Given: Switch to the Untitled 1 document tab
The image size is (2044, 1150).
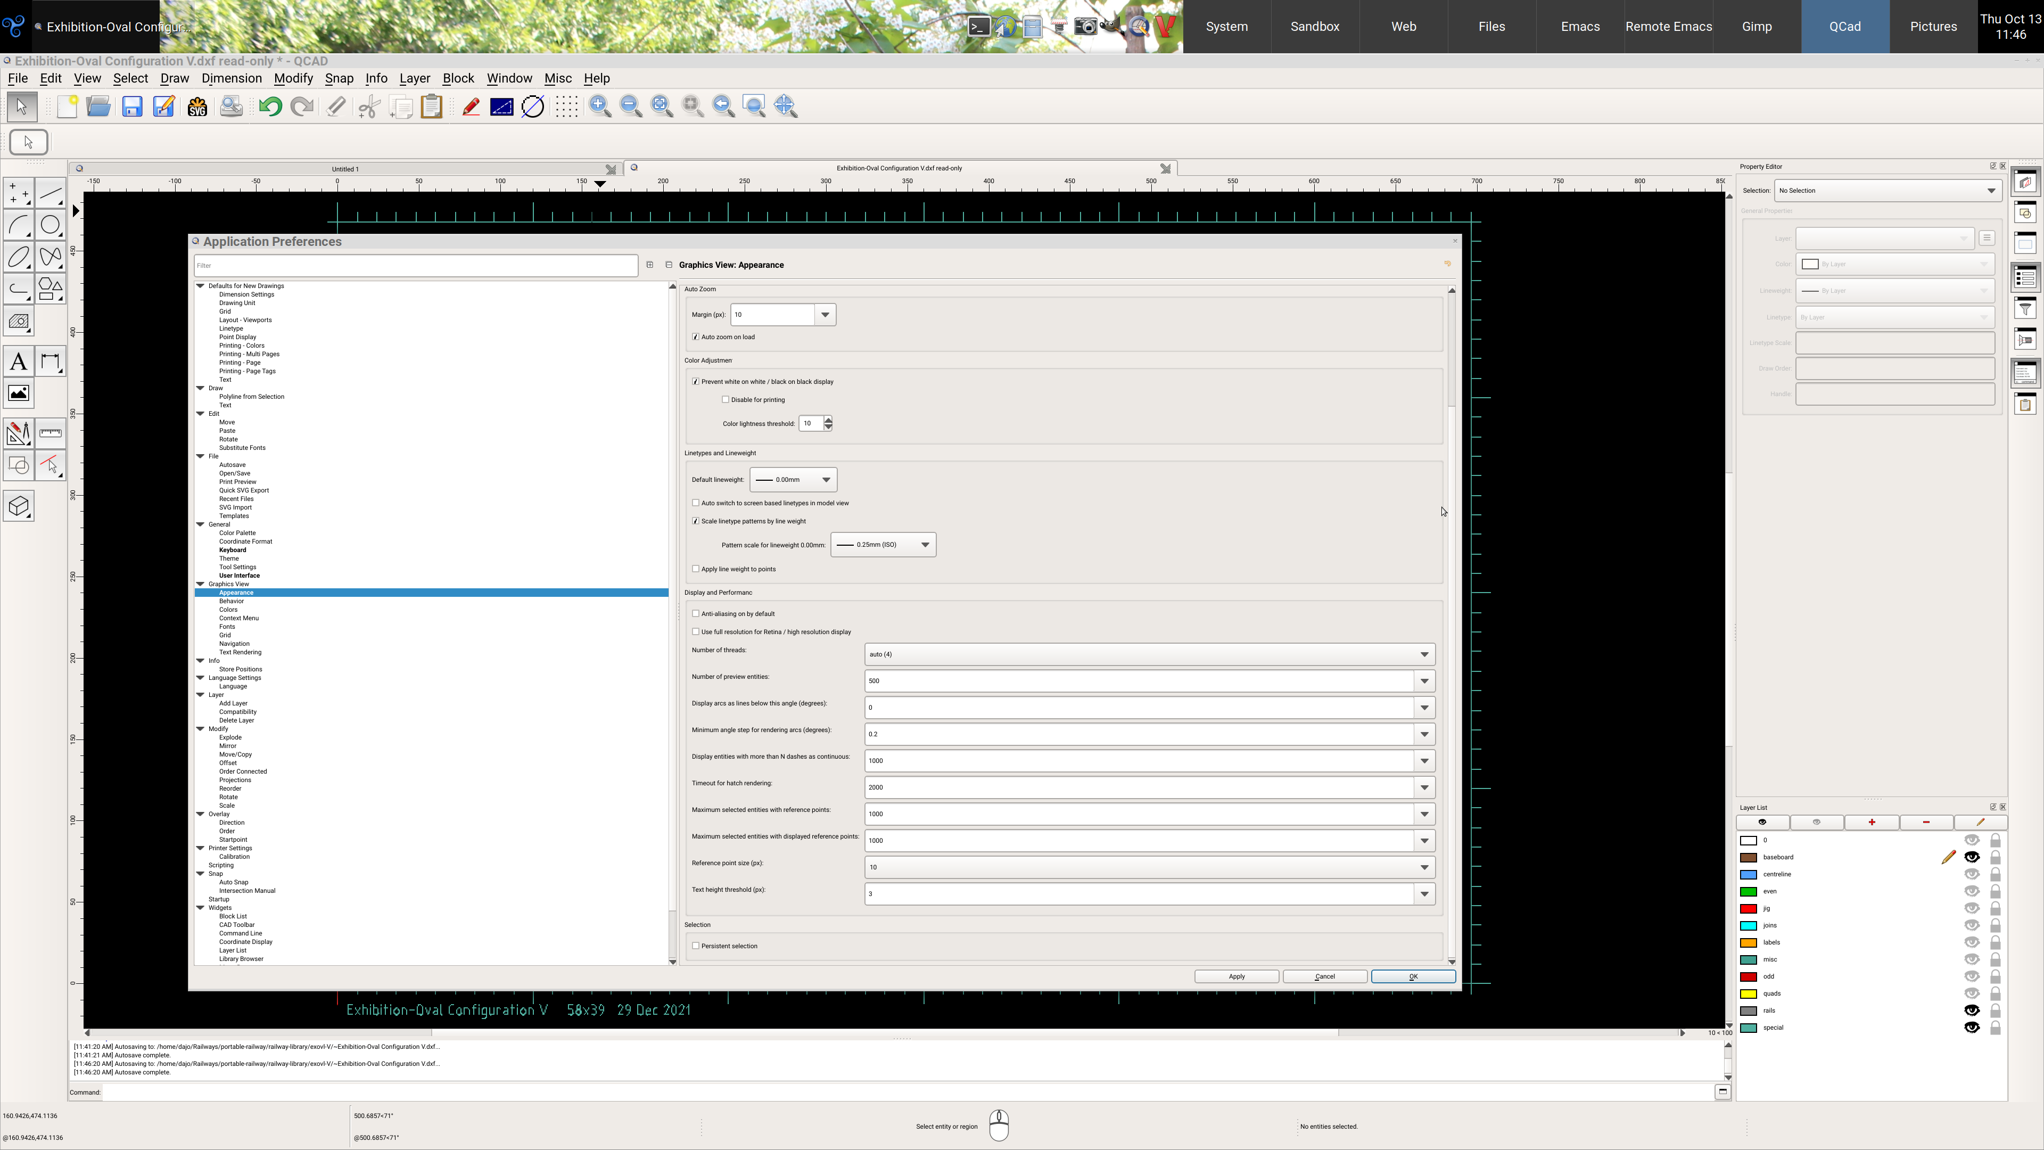Looking at the screenshot, I should click(345, 168).
